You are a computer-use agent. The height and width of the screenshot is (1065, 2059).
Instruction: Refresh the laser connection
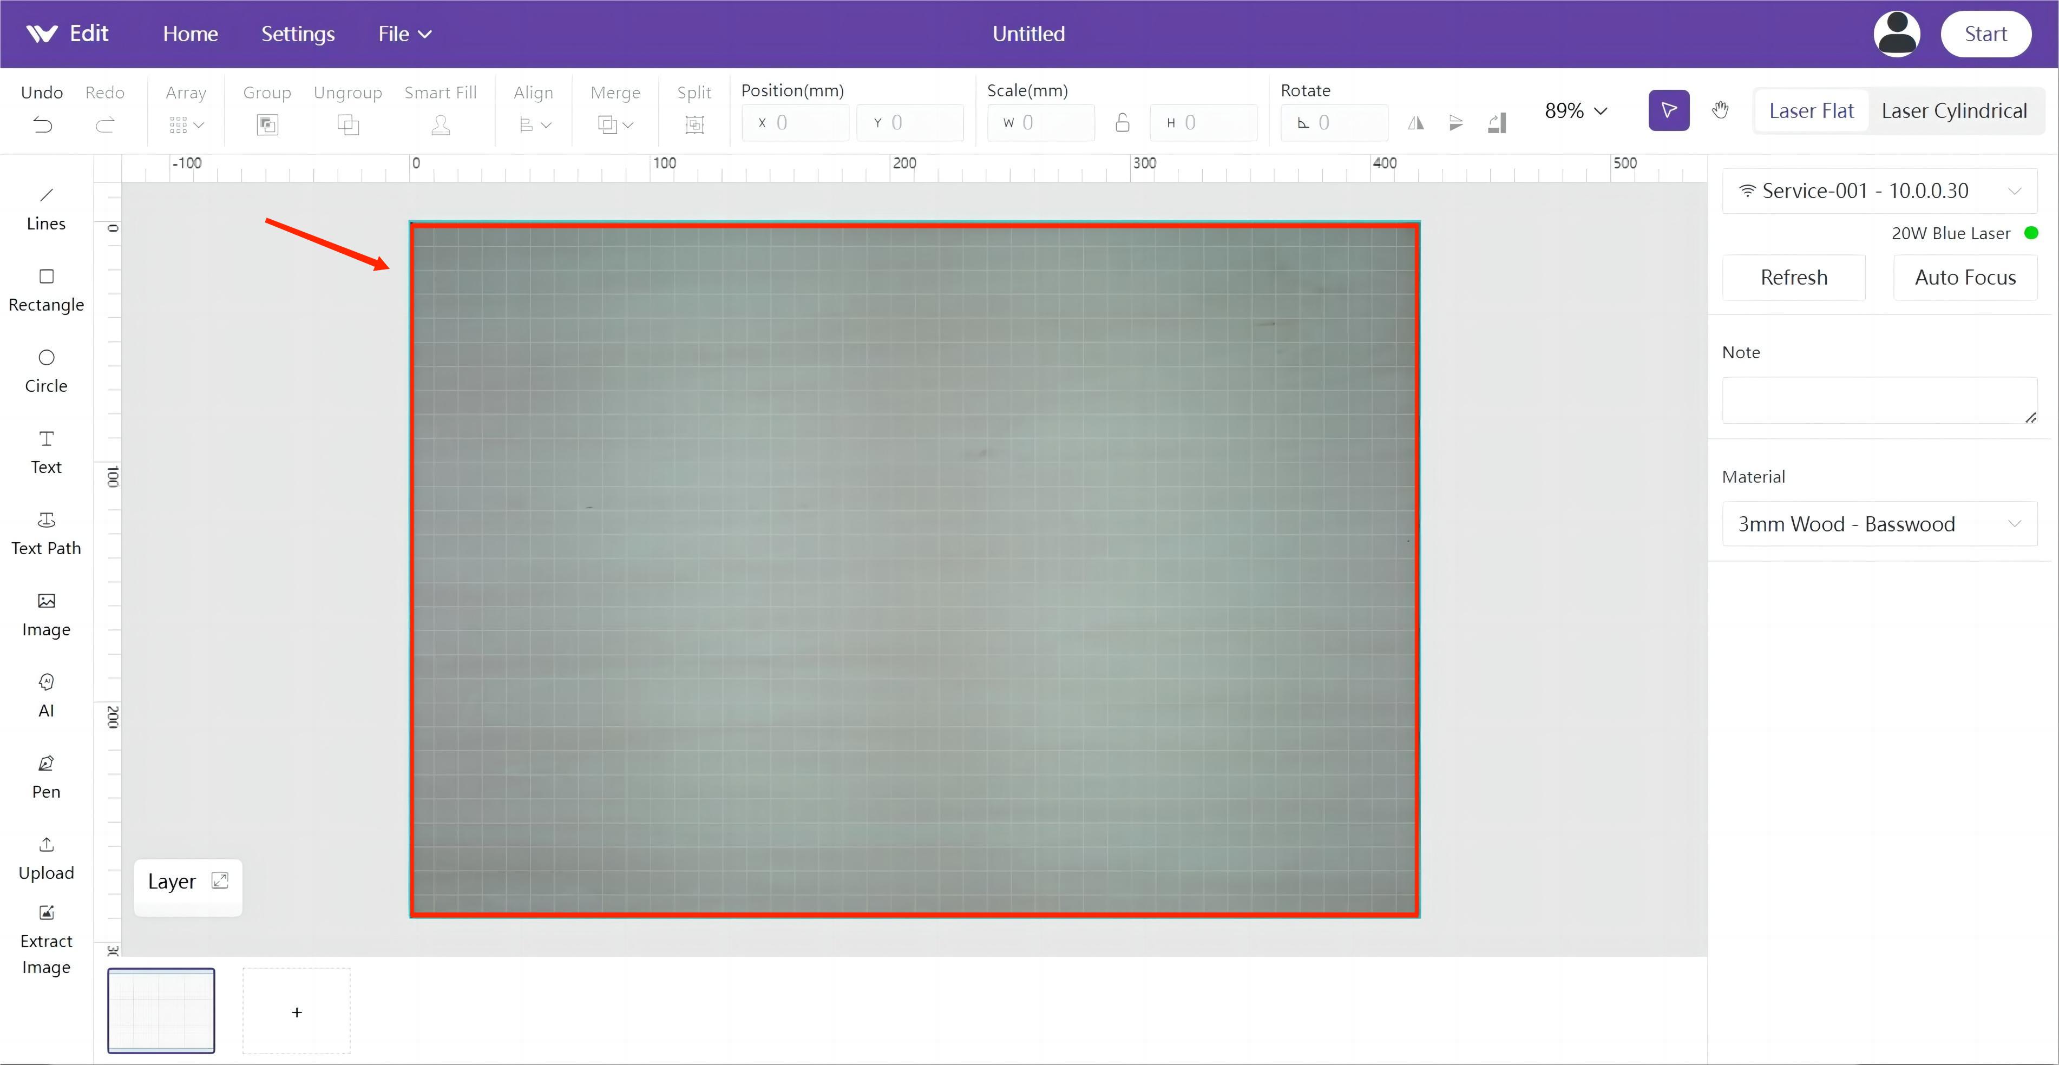[x=1794, y=277]
